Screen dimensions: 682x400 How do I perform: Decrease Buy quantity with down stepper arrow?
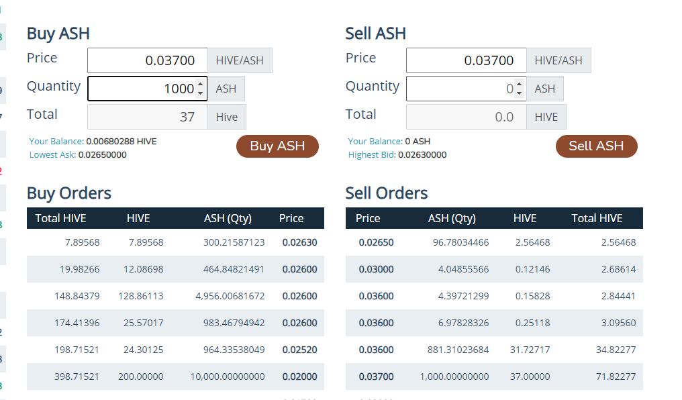coord(200,93)
